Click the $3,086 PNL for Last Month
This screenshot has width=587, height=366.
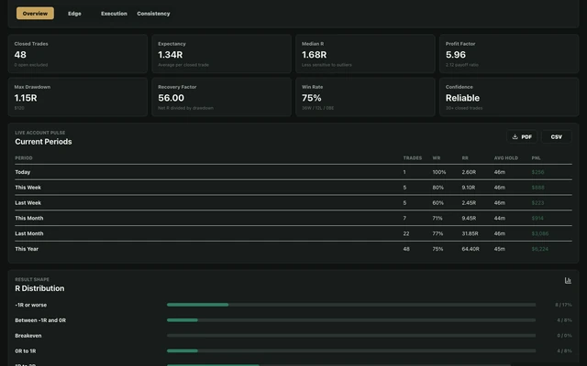(x=540, y=233)
